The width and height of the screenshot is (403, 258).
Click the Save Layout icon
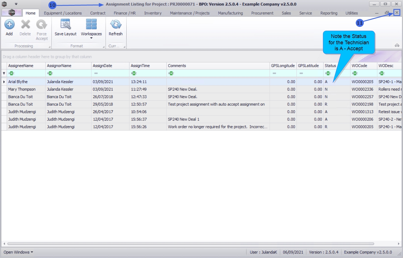[65, 25]
